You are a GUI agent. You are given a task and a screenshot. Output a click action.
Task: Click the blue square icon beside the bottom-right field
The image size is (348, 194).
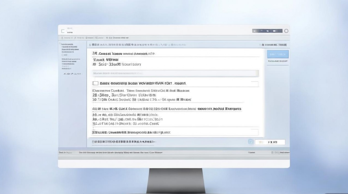click(250, 142)
